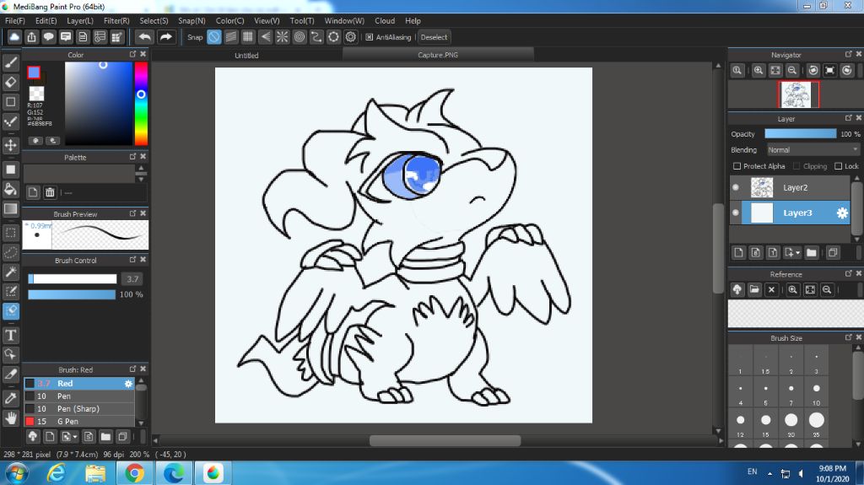This screenshot has width=864, height=485.
Task: Select the Bucket fill tool
Action: [x=10, y=189]
